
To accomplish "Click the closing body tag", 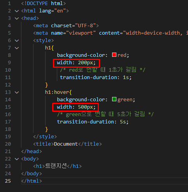I will [x=32, y=174].
